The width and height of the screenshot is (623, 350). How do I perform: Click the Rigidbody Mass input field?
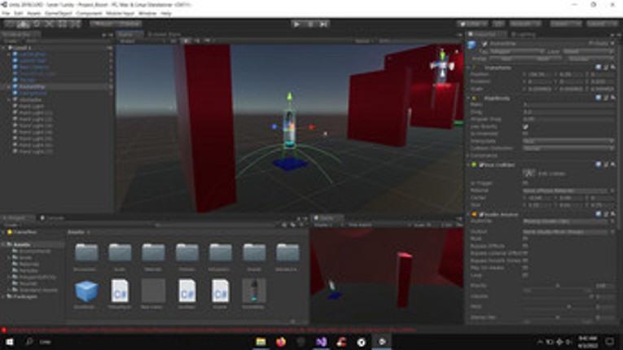click(568, 105)
